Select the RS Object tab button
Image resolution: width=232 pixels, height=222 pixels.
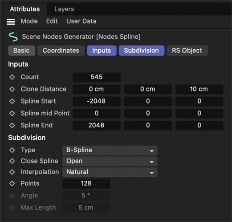187,51
